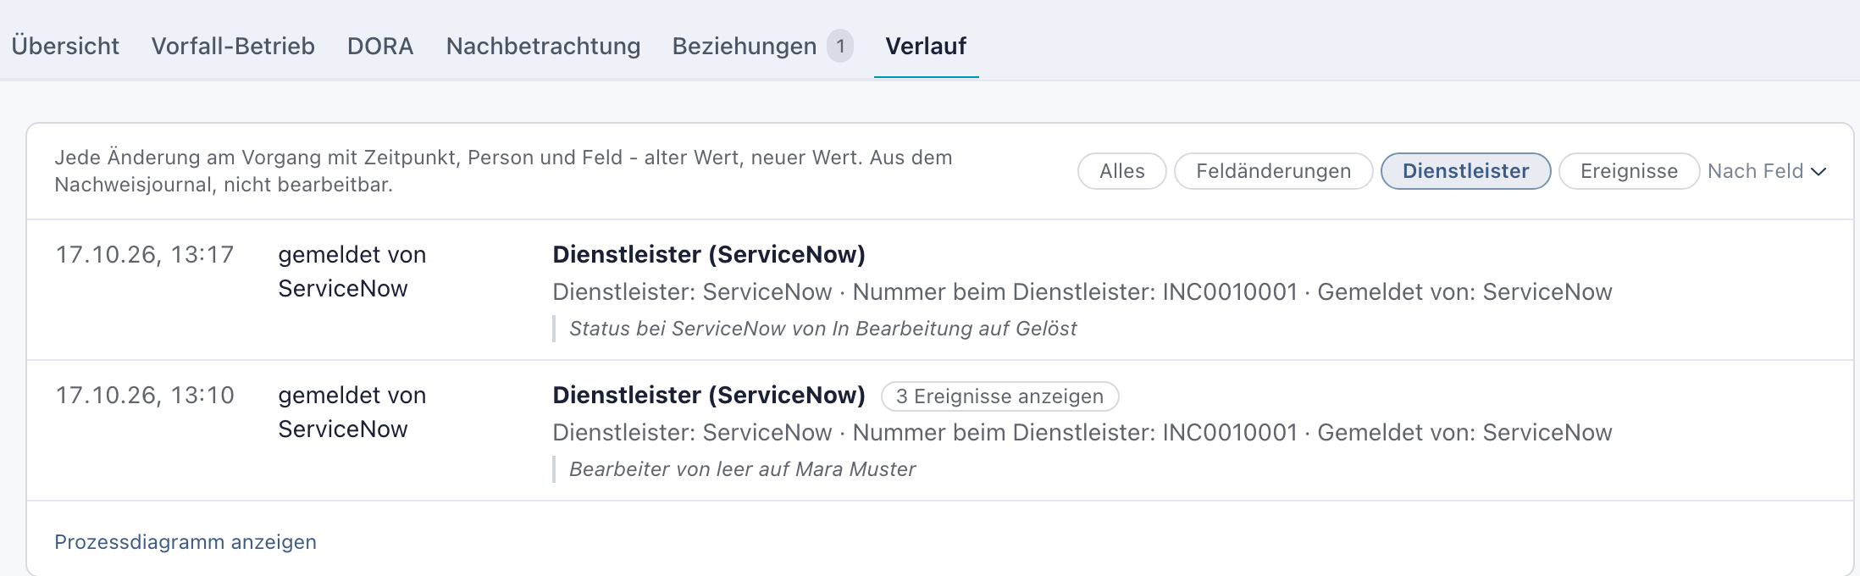Expand 3 Ereignisse anzeigen
The height and width of the screenshot is (576, 1860).
[x=999, y=396]
